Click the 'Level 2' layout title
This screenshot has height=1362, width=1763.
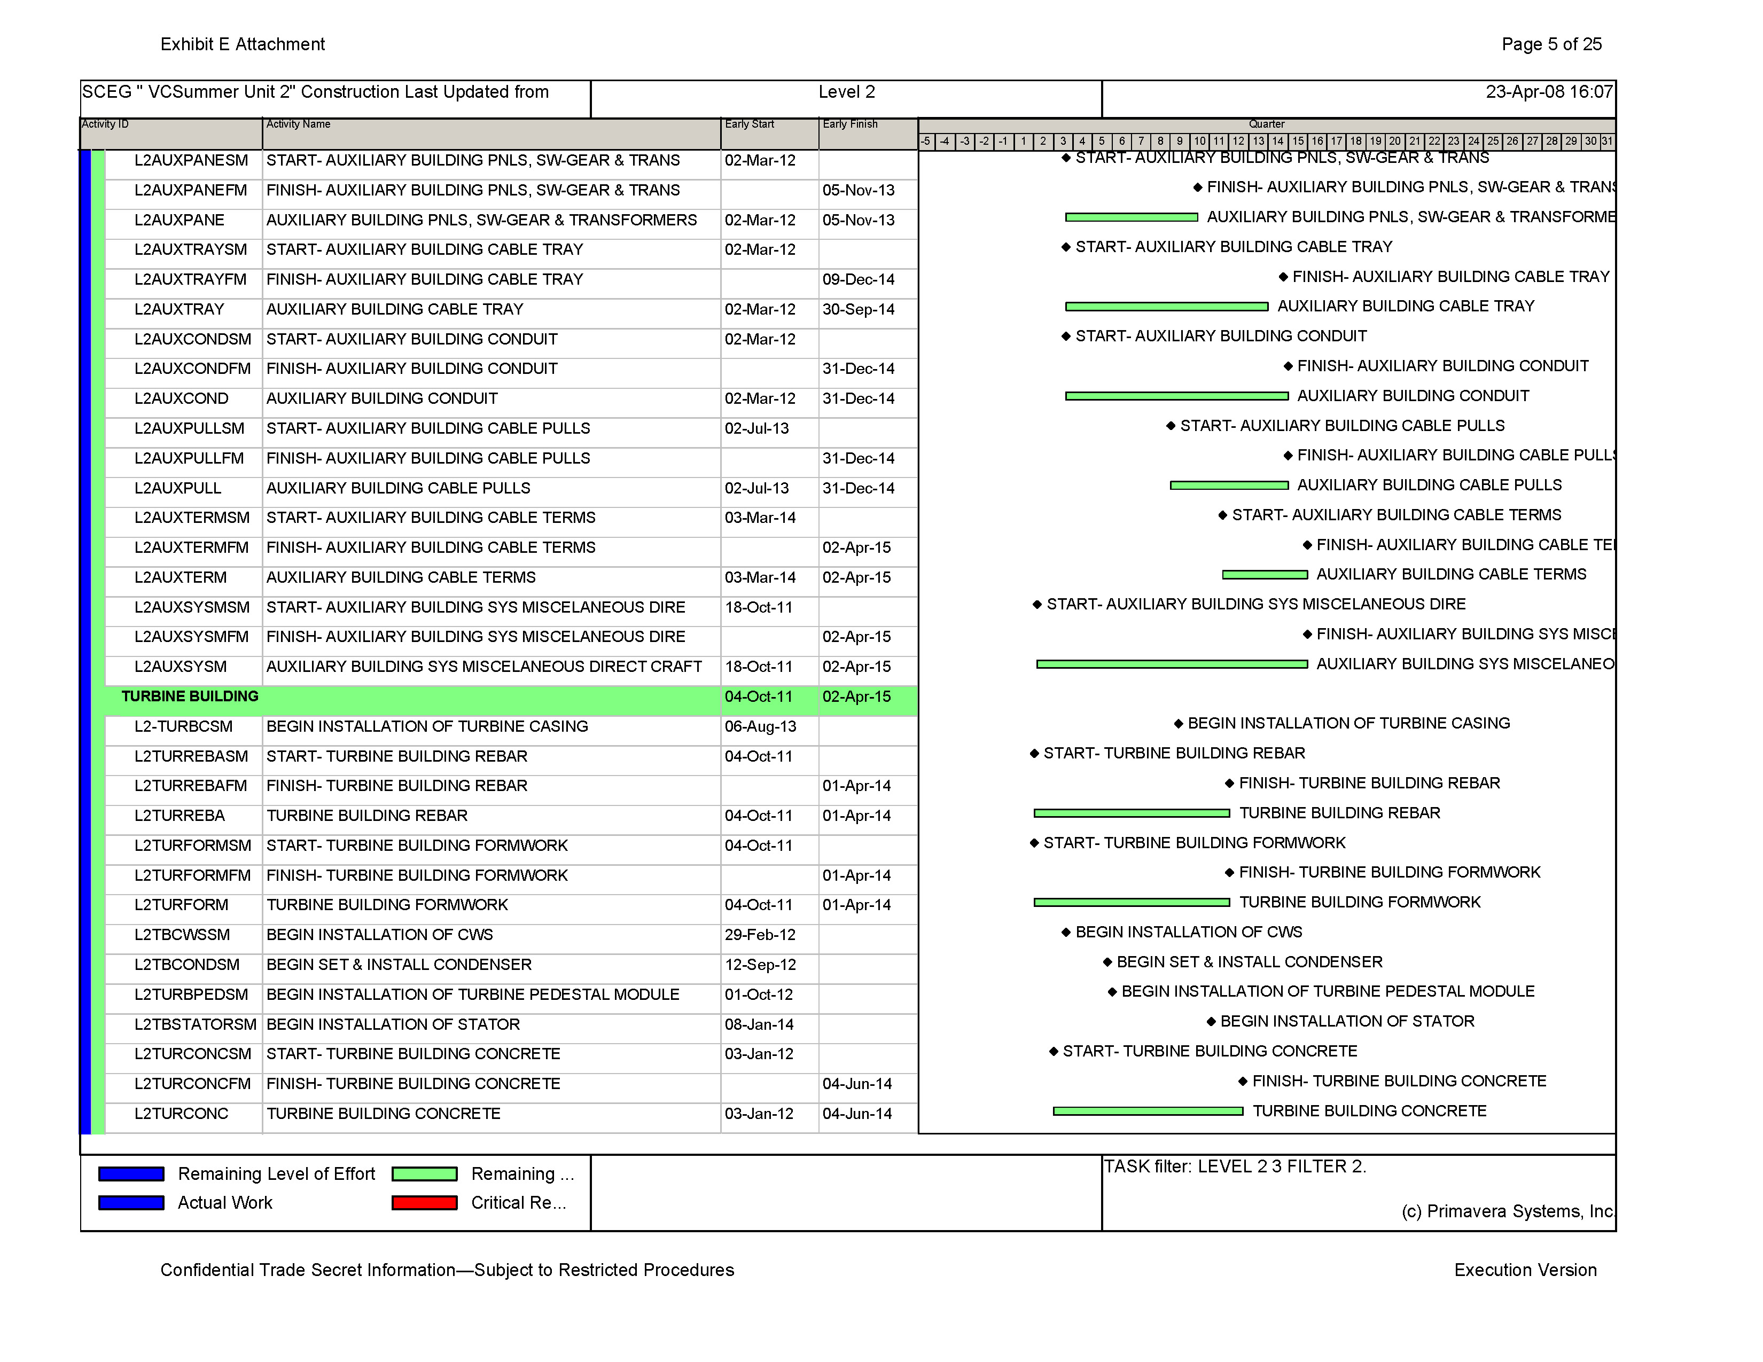tap(847, 92)
